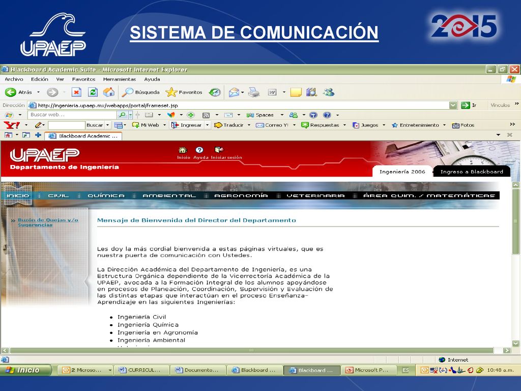Click the Buscar web search field
This screenshot has width=521, height=391.
pyautogui.click(x=72, y=115)
